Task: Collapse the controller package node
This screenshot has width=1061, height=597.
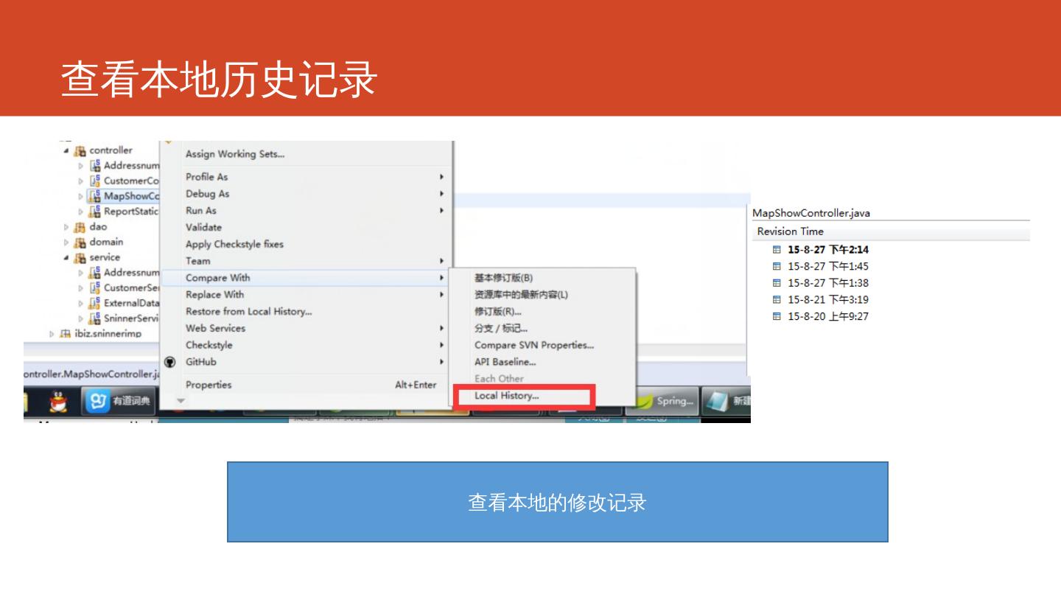Action: [x=66, y=151]
